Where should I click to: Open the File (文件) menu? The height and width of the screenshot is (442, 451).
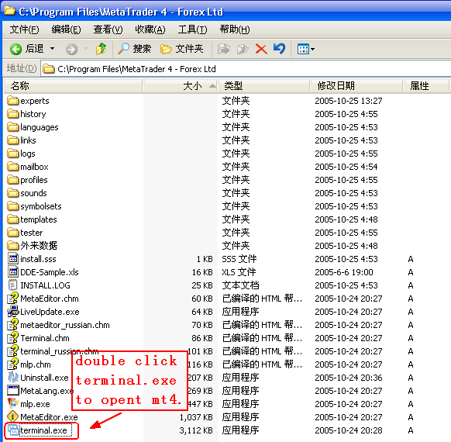pyautogui.click(x=25, y=29)
